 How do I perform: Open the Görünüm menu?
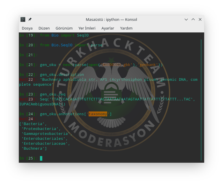coord(64,28)
